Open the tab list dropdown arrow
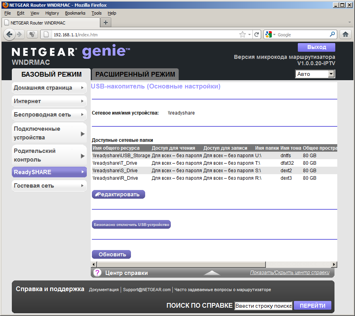 [349, 22]
